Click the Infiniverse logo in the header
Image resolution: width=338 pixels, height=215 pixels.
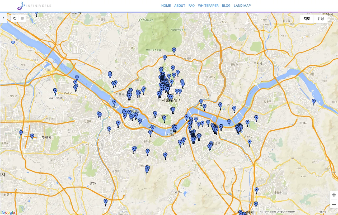pos(34,6)
